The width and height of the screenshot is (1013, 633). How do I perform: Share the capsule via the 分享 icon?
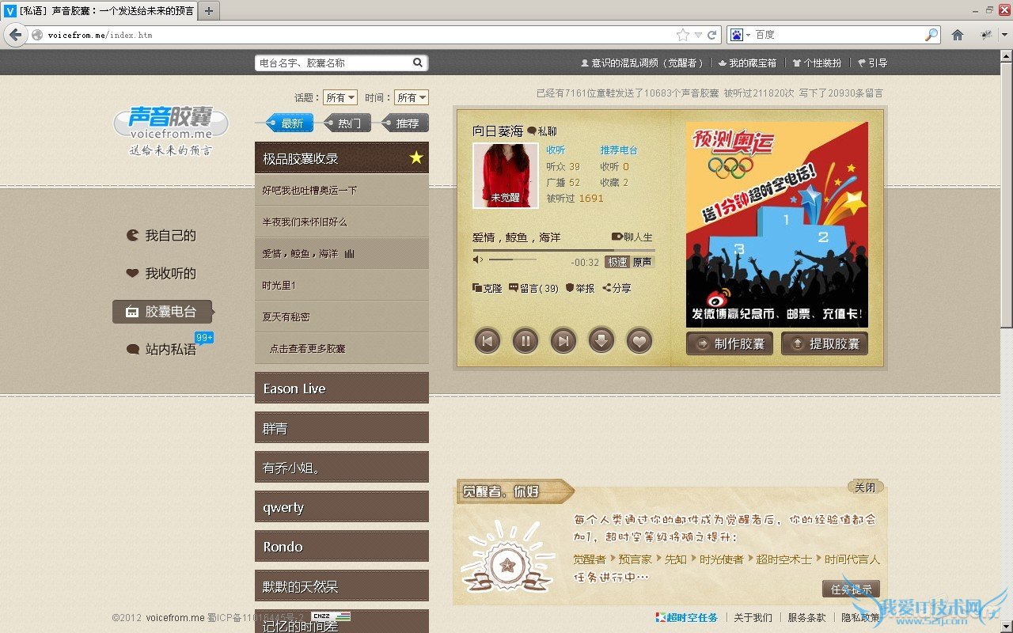(x=617, y=288)
